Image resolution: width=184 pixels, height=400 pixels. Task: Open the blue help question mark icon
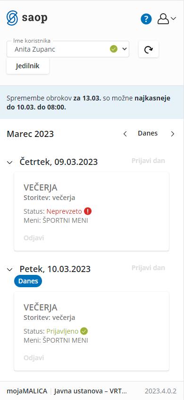146,19
